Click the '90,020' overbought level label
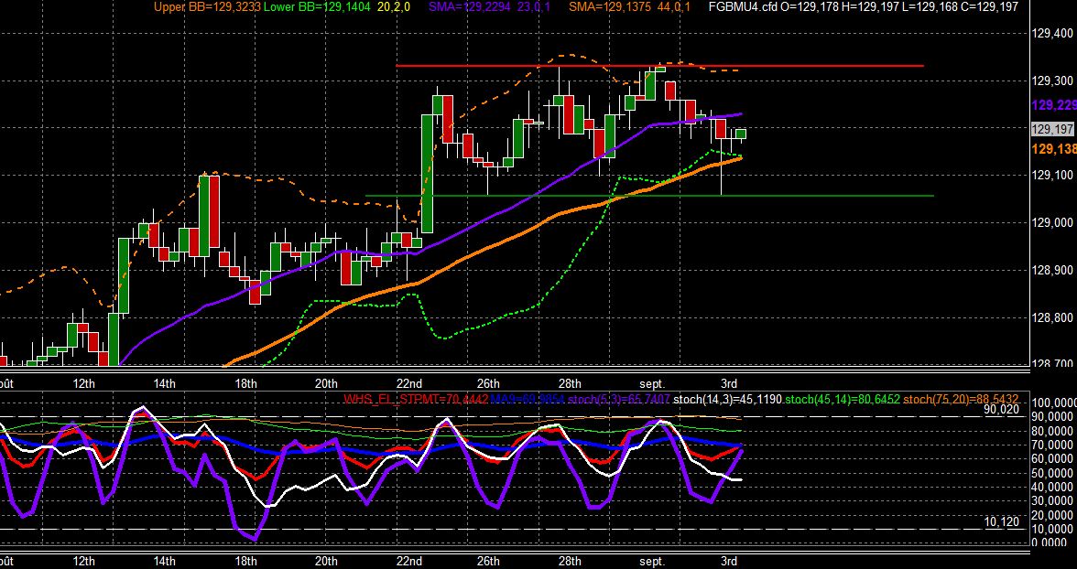The image size is (1077, 569). point(1002,409)
